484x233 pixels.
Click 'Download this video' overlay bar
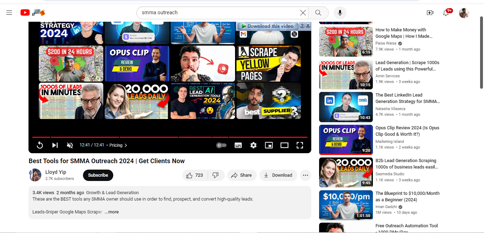click(267, 26)
